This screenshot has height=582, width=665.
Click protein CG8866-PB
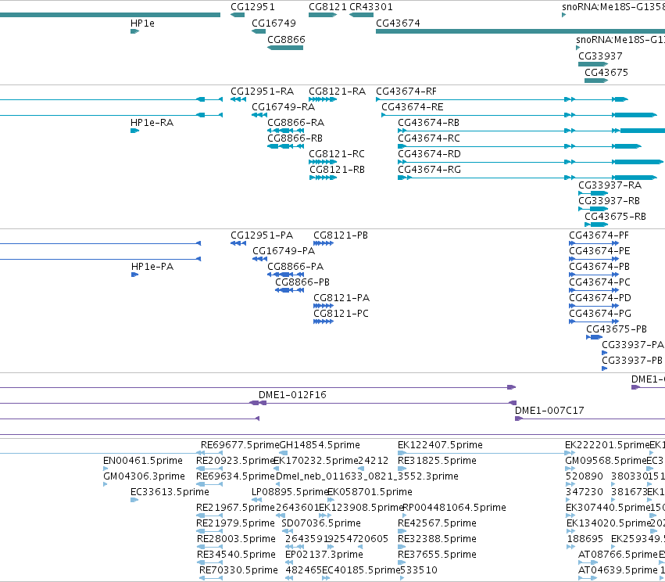tap(302, 282)
